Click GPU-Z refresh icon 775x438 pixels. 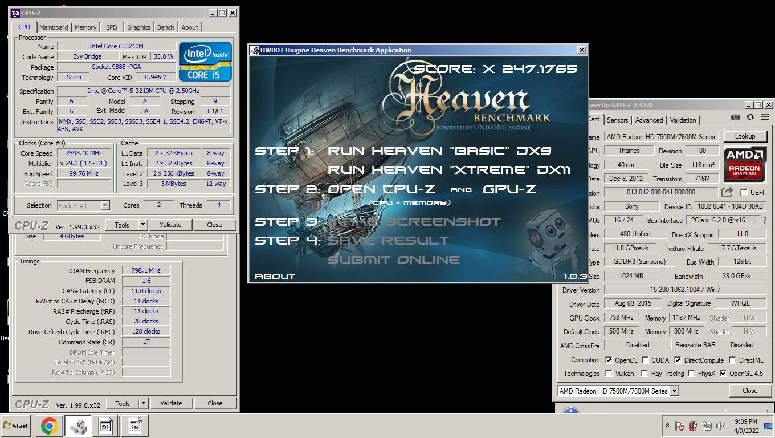[x=750, y=117]
